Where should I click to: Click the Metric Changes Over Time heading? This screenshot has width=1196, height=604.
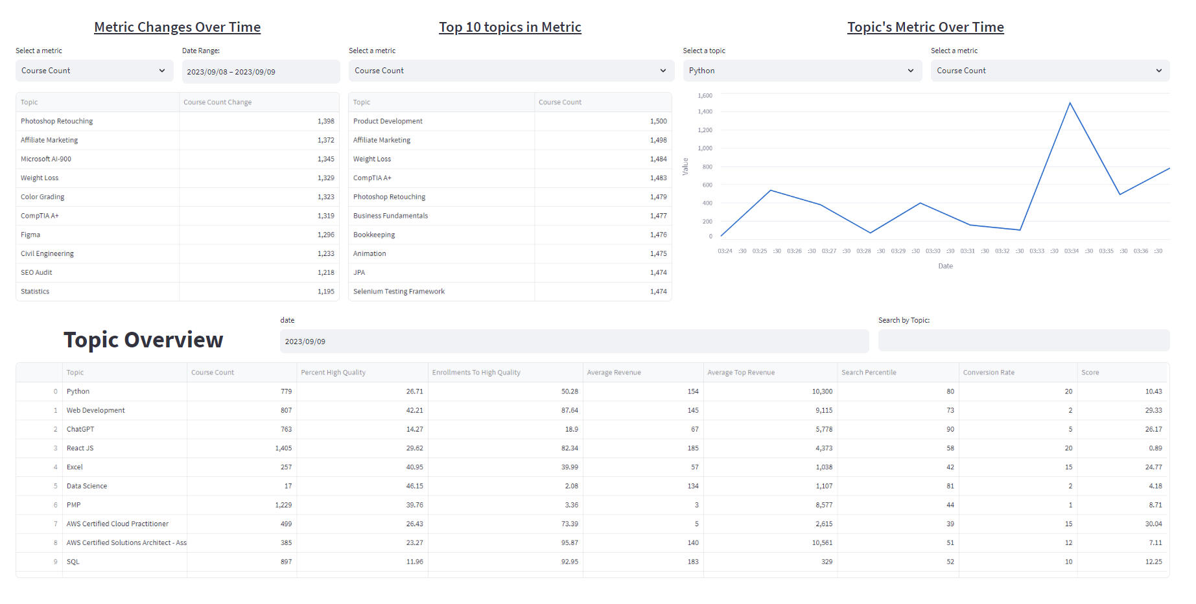177,27
